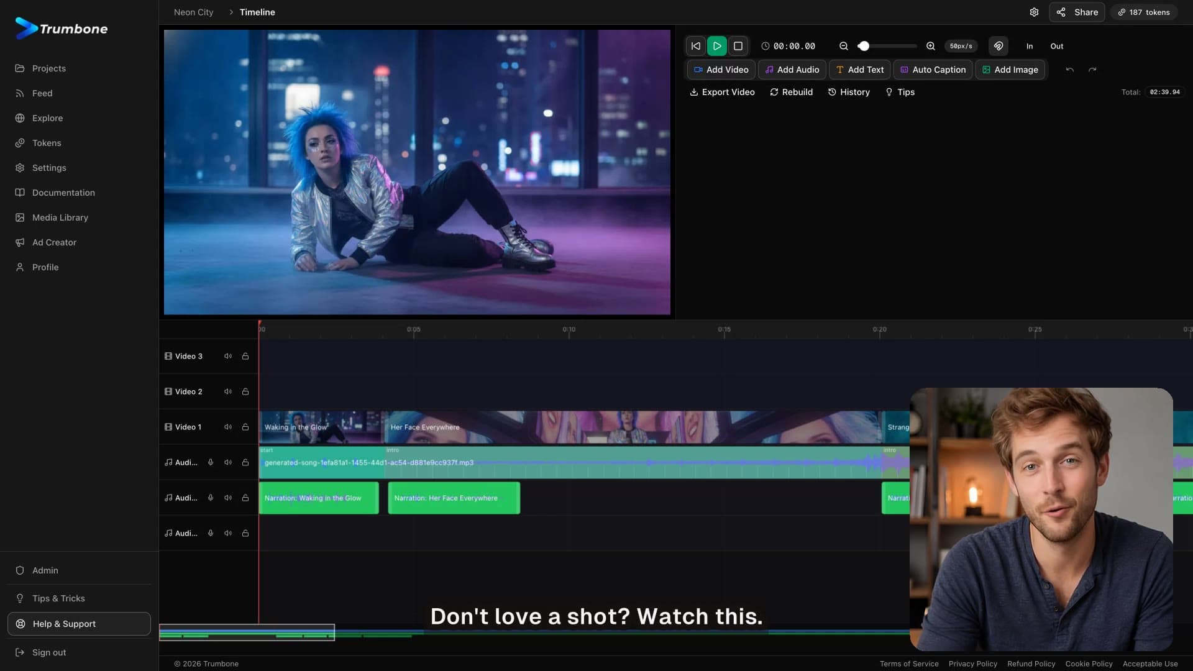Viewport: 1193px width, 671px height.
Task: Open the 187 tokens badge
Action: click(x=1144, y=12)
